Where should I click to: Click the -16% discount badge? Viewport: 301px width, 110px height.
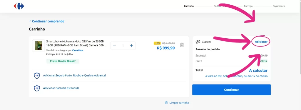[158, 43]
